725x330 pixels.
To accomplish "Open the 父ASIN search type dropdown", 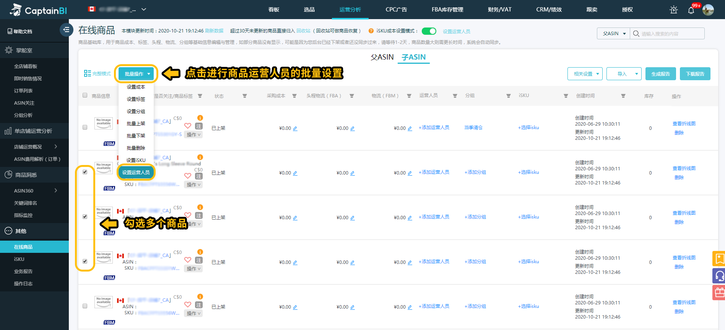I will click(x=613, y=34).
